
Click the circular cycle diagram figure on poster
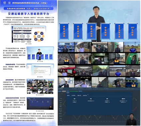pyautogui.click(x=39, y=36)
